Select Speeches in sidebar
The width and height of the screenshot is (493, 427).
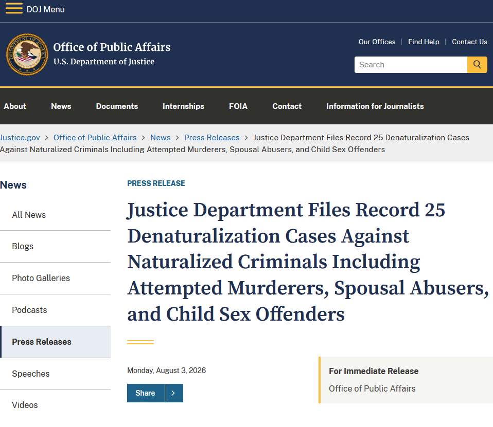click(56, 374)
